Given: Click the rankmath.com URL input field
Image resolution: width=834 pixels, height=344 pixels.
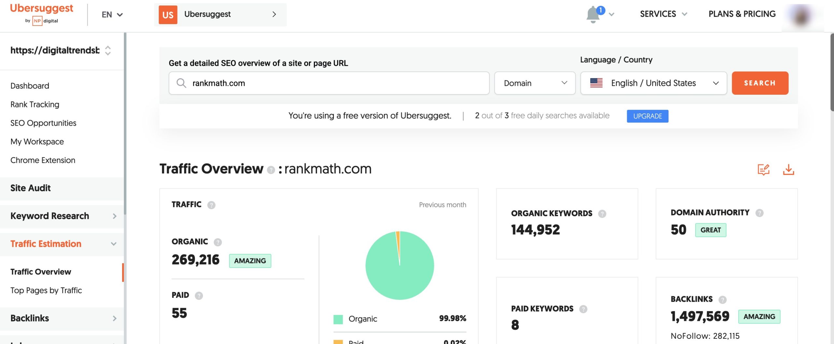Looking at the screenshot, I should [x=329, y=83].
